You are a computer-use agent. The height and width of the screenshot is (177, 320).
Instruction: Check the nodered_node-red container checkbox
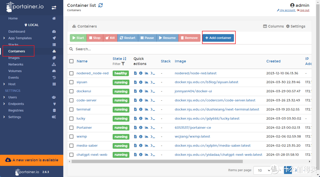tap(71, 73)
